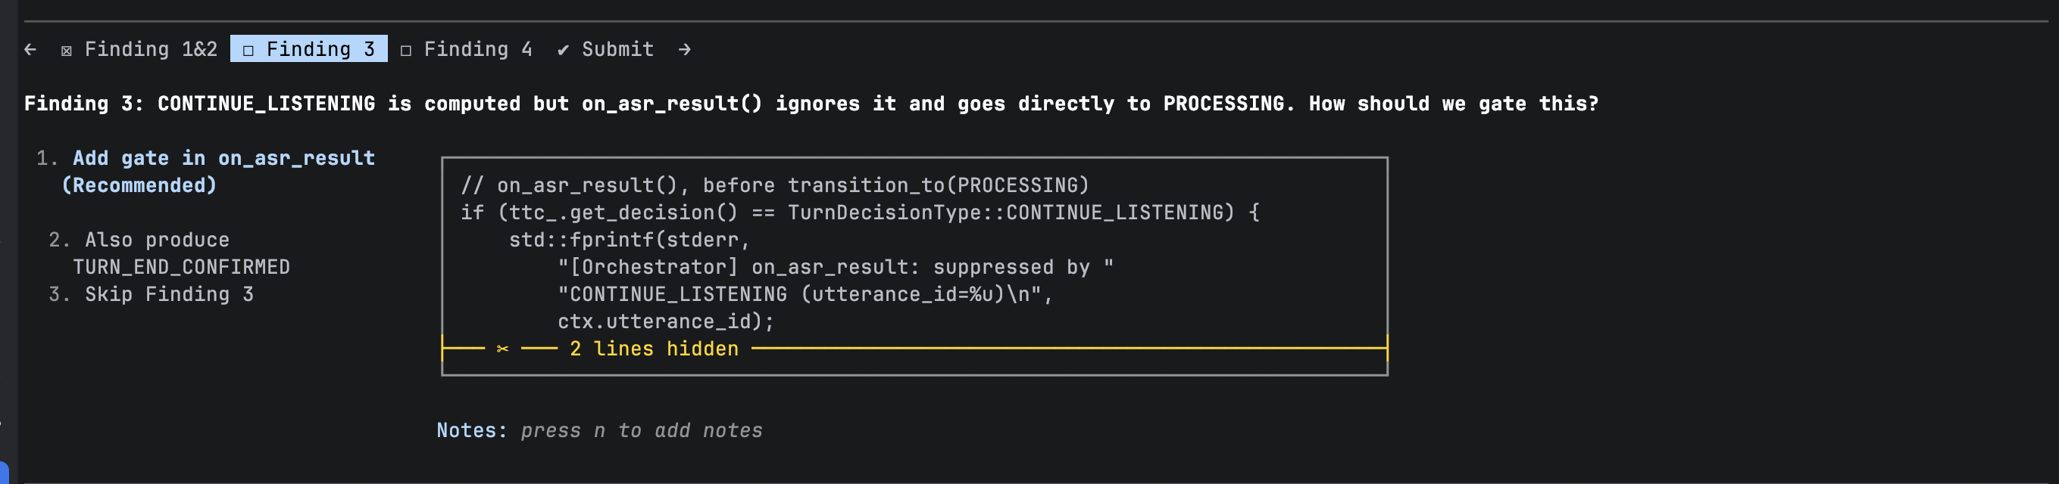
Task: Click the left arrow before the tabs
Action: (30, 49)
